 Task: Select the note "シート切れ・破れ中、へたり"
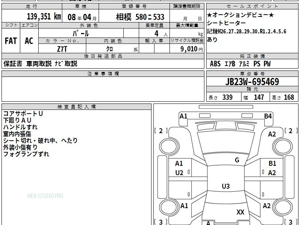pyautogui.click(x=40, y=140)
